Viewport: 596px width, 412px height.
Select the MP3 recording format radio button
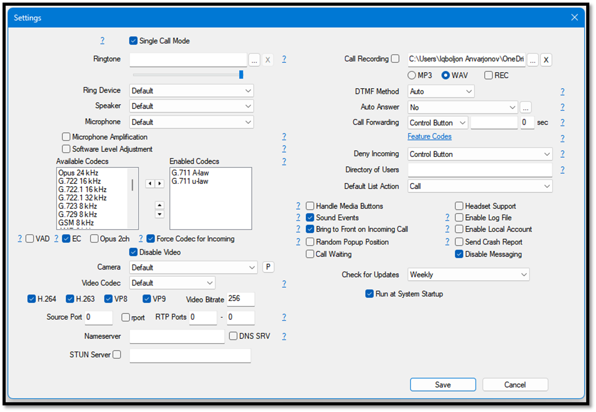412,75
